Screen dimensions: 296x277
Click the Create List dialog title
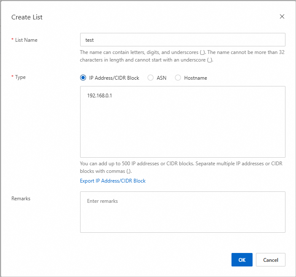(27, 17)
